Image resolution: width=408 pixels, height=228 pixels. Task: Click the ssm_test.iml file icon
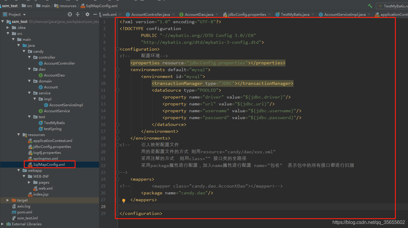pos(14,218)
